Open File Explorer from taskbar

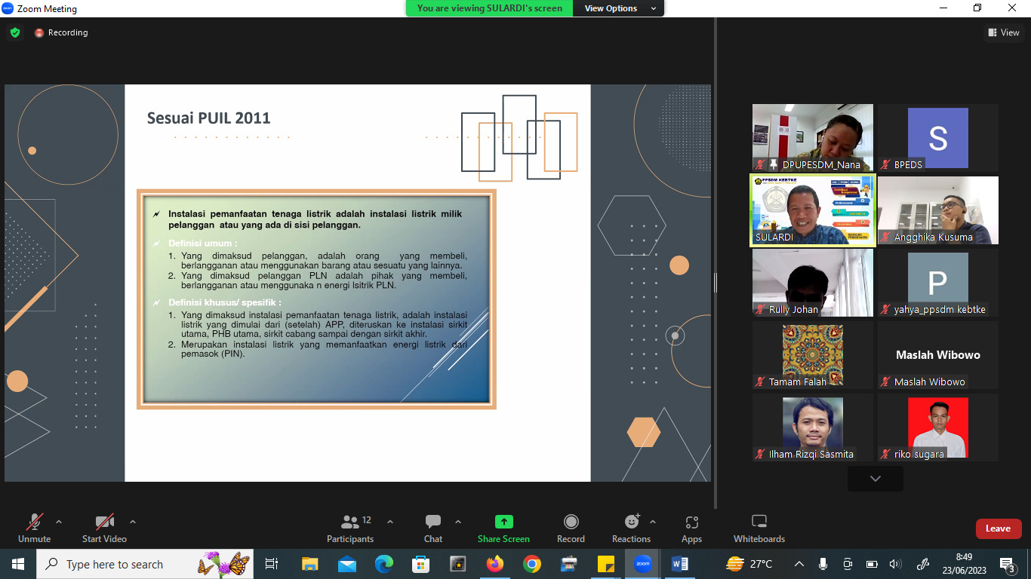309,564
